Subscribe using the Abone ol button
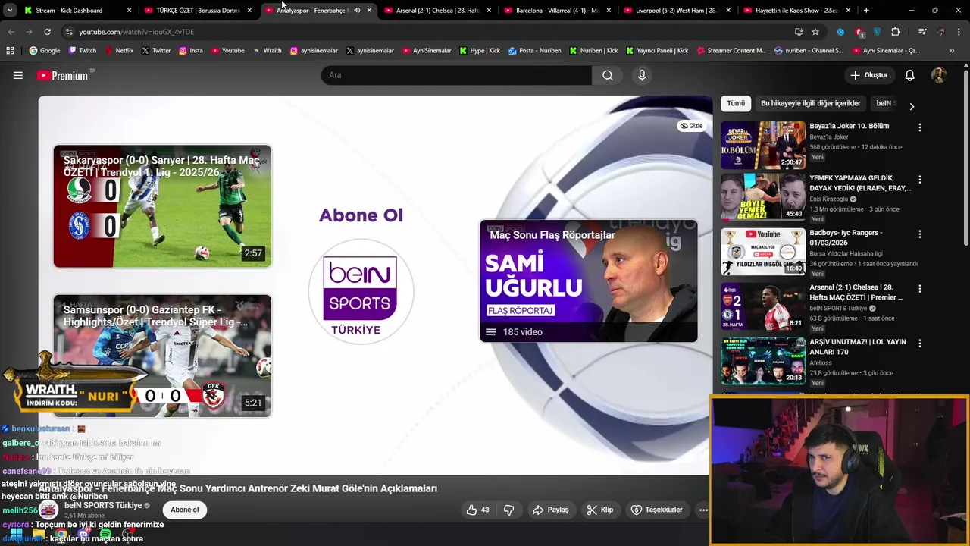 pyautogui.click(x=185, y=510)
